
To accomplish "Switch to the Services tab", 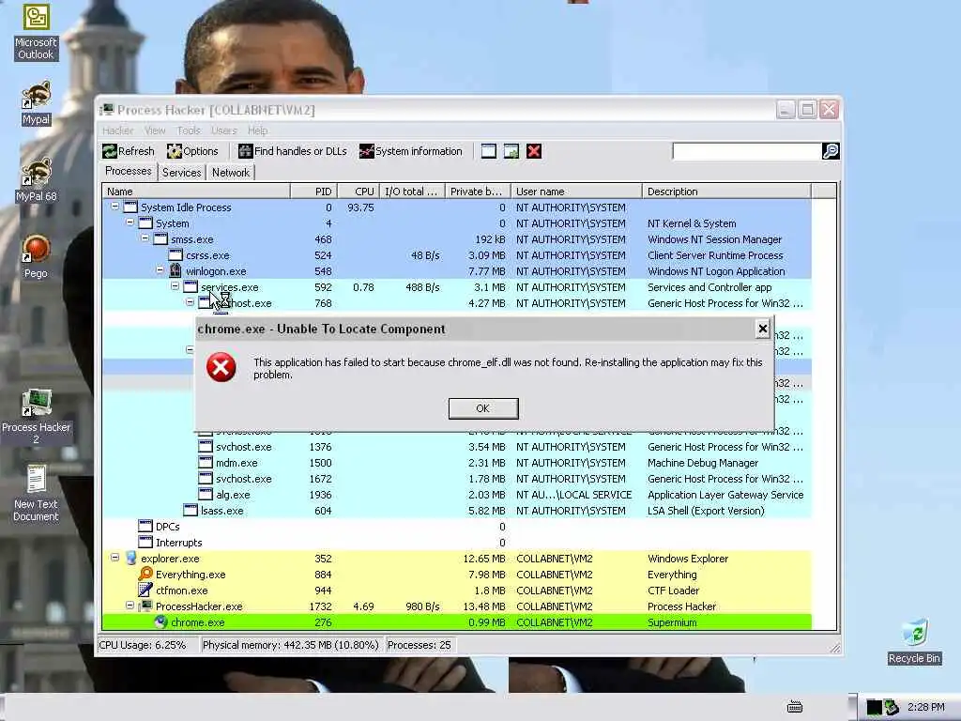I will click(x=181, y=173).
